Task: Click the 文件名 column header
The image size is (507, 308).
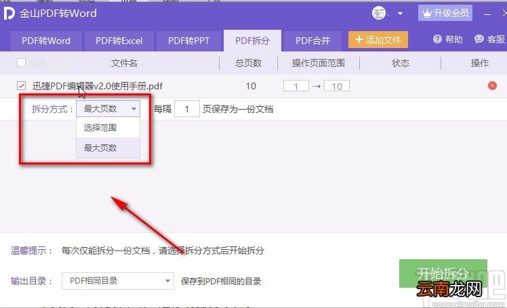Action: click(124, 63)
